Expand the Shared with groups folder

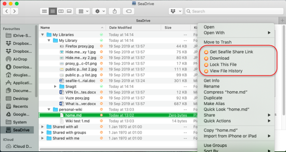(x=42, y=132)
